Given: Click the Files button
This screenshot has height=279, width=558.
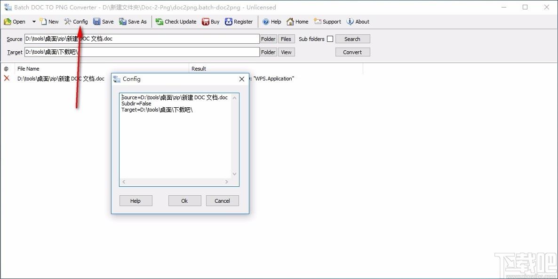Looking at the screenshot, I should click(286, 39).
